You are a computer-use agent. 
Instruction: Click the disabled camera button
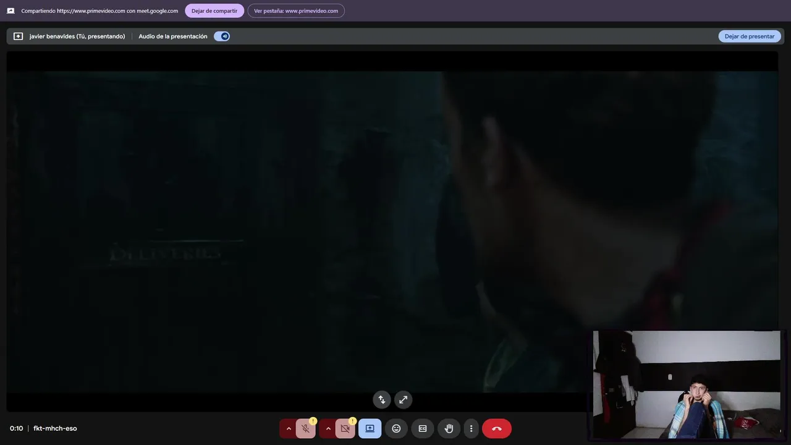345,428
